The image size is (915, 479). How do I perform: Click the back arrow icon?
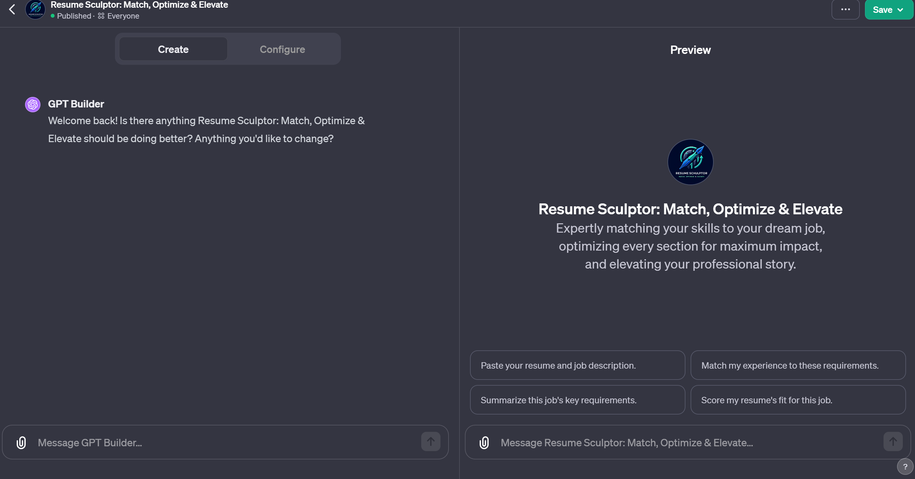12,10
